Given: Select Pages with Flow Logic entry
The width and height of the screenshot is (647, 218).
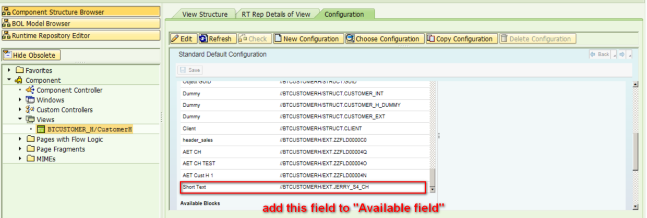Looking at the screenshot, I should click(x=70, y=139).
